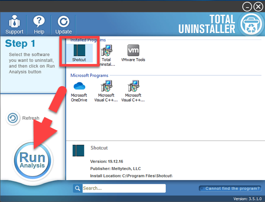Viewport: 265px width, 202px height.
Task: Select the Shotcut program icon
Action: tap(79, 53)
